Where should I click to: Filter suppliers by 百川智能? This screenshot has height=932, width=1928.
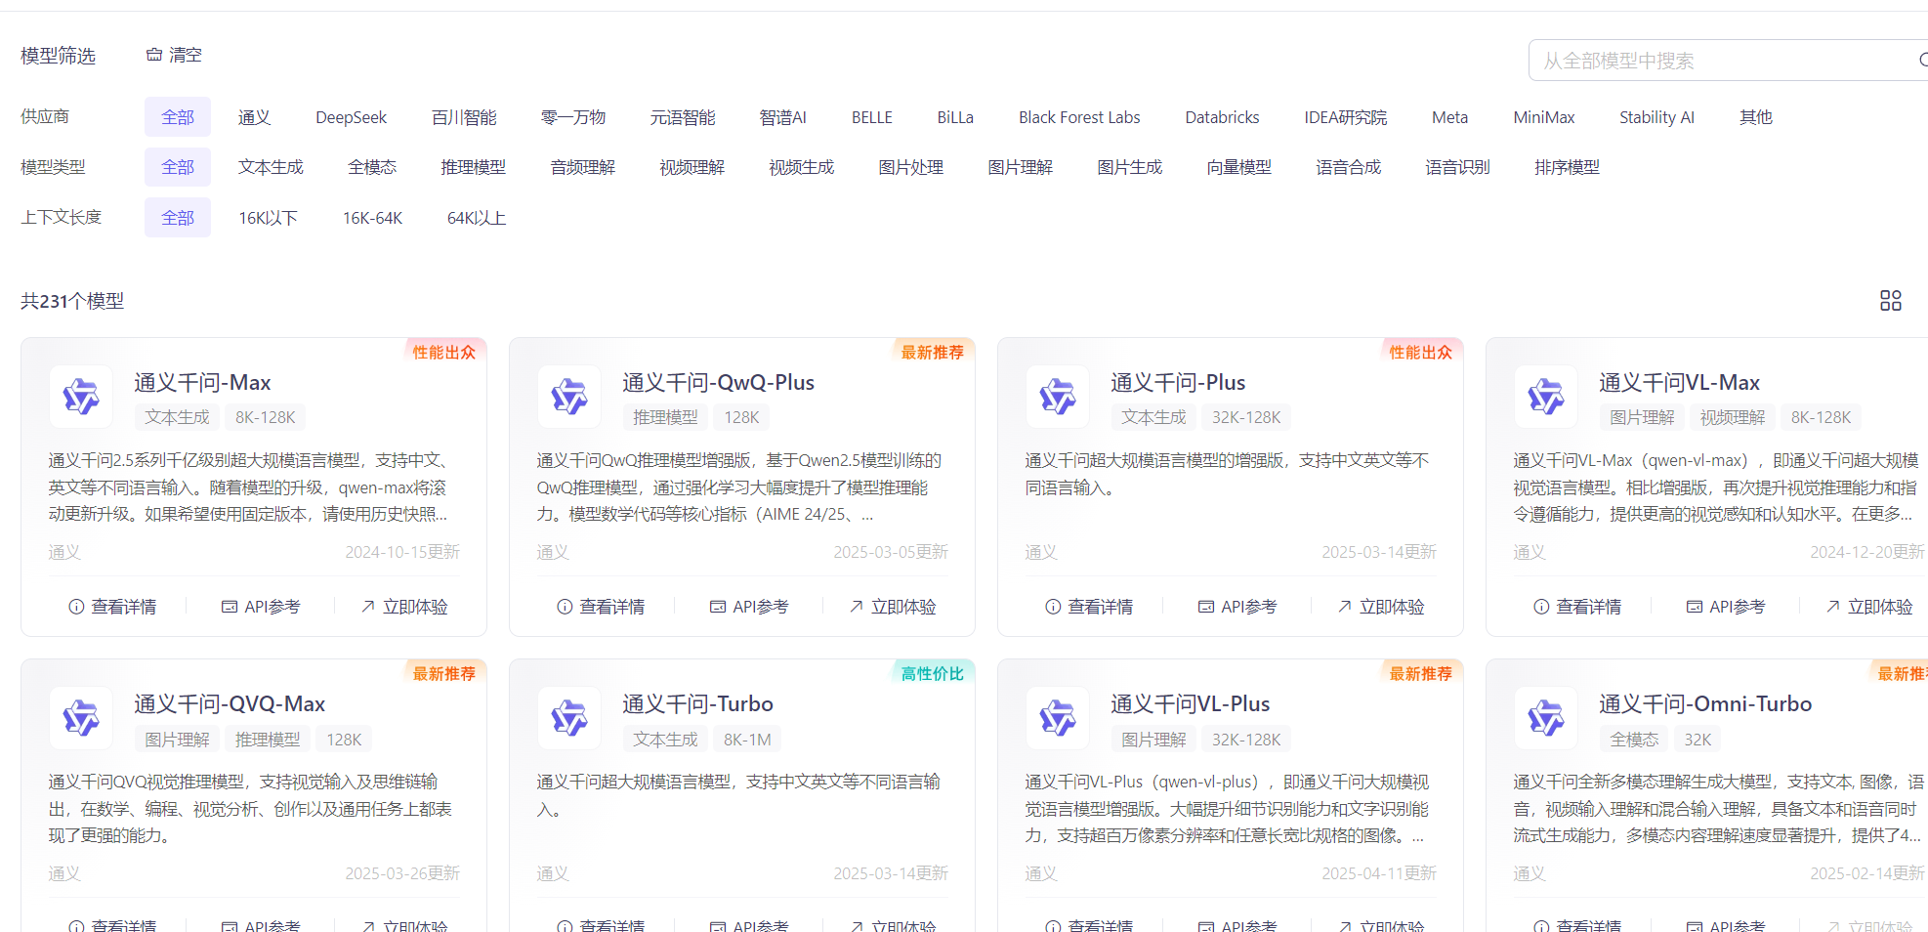(x=464, y=117)
